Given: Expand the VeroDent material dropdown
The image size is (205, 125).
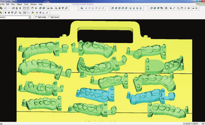Looking at the screenshot, I should point(30,17).
